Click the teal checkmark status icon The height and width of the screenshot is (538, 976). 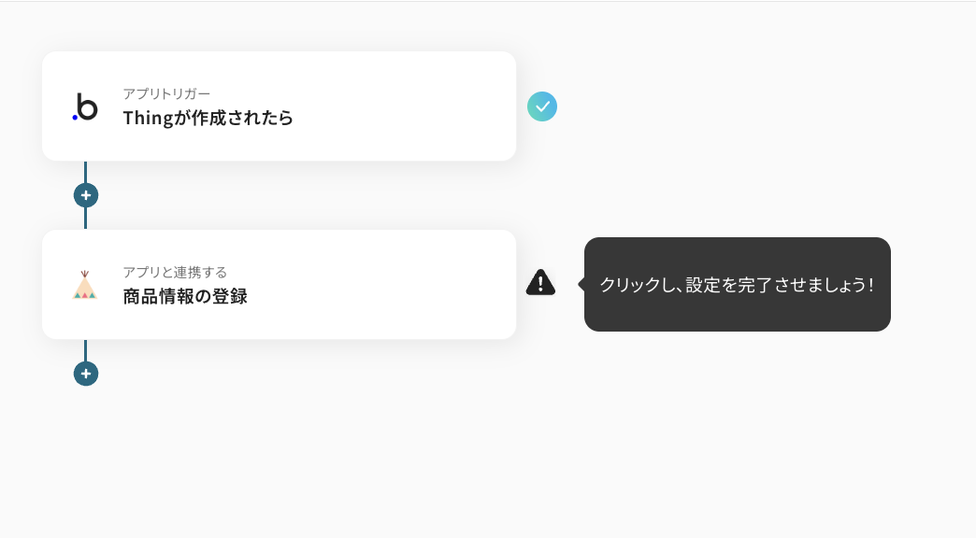click(x=542, y=106)
